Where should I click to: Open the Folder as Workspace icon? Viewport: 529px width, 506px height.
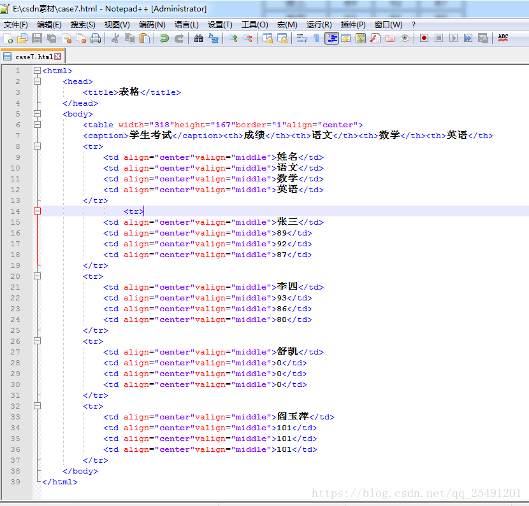[x=390, y=38]
